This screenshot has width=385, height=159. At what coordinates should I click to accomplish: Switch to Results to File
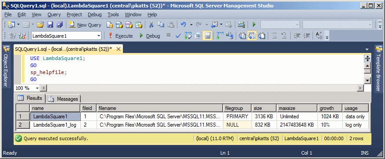[x=262, y=36]
